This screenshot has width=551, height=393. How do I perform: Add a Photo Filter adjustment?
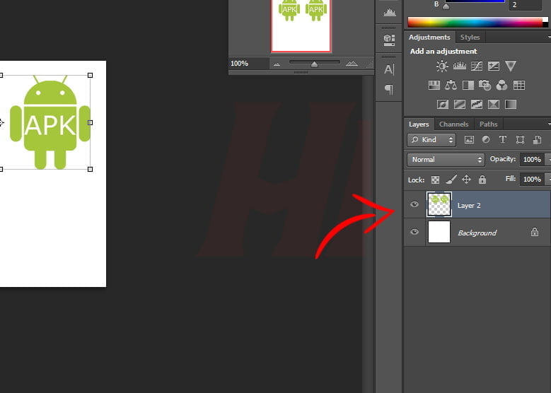point(485,85)
